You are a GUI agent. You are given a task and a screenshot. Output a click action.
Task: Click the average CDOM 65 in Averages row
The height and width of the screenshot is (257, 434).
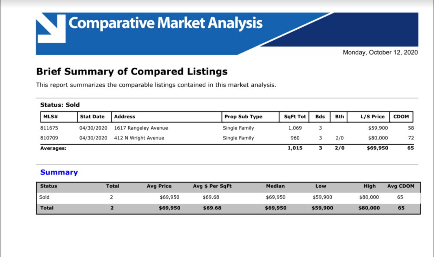[411, 148]
